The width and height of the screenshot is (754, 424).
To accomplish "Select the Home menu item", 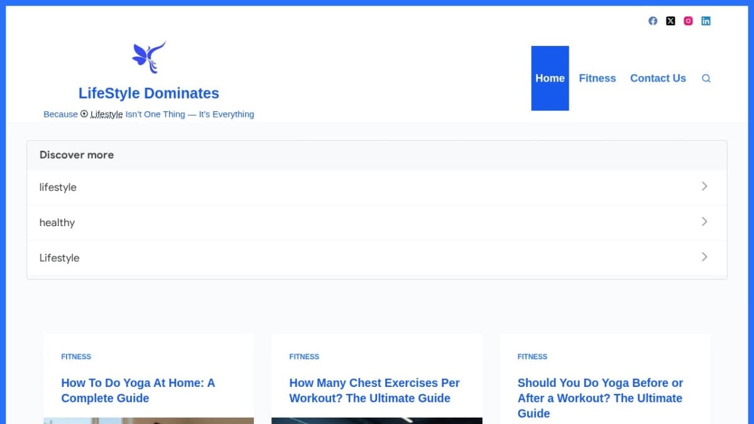I will click(x=550, y=79).
